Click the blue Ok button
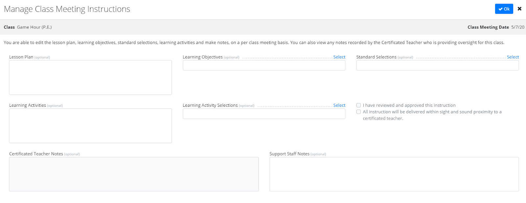 pos(504,9)
